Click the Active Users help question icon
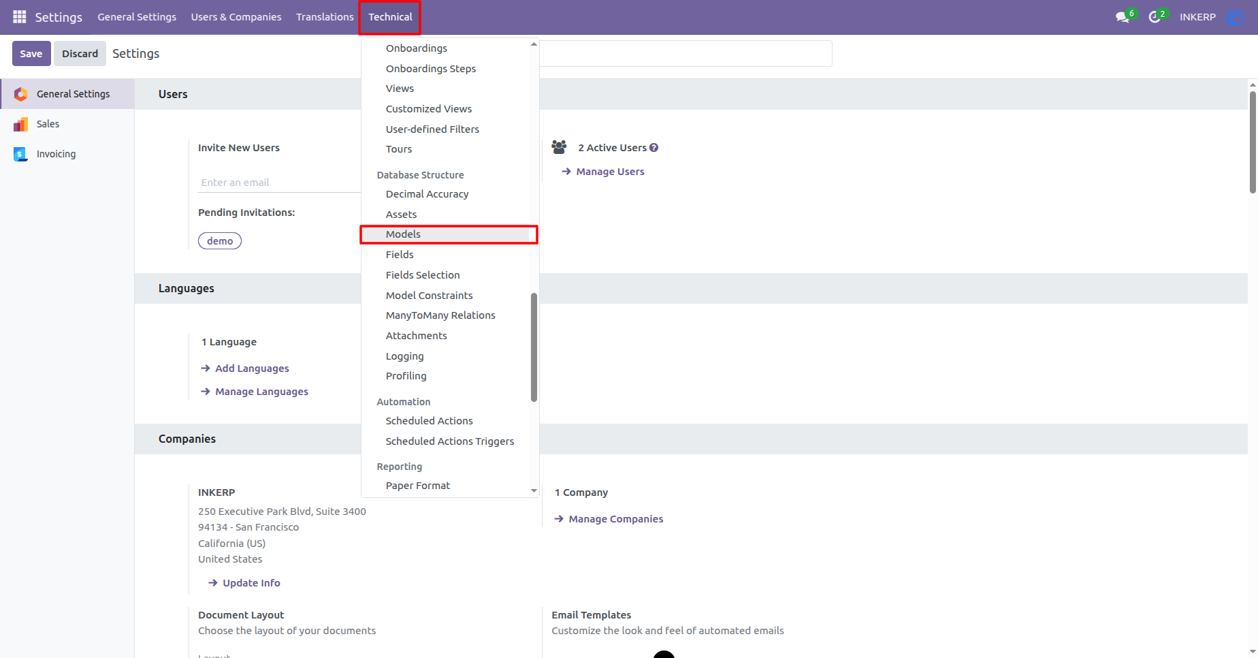 coord(654,148)
